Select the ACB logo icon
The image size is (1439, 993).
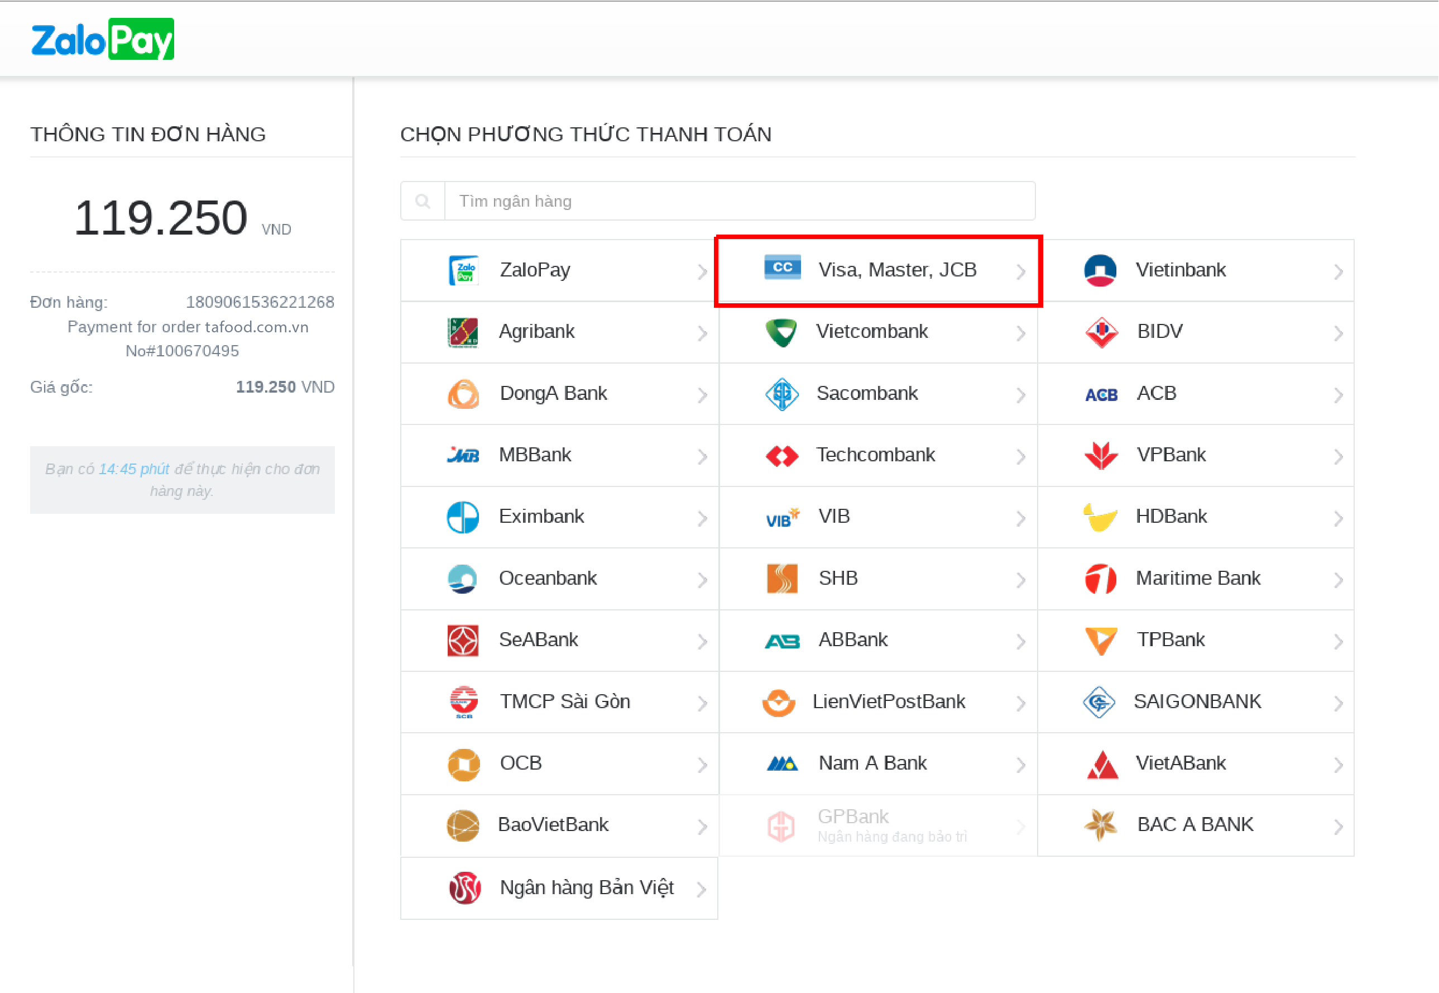click(x=1101, y=395)
